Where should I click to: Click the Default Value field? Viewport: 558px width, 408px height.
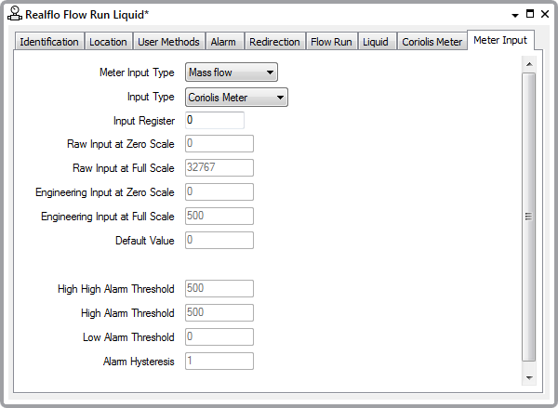[x=219, y=240]
